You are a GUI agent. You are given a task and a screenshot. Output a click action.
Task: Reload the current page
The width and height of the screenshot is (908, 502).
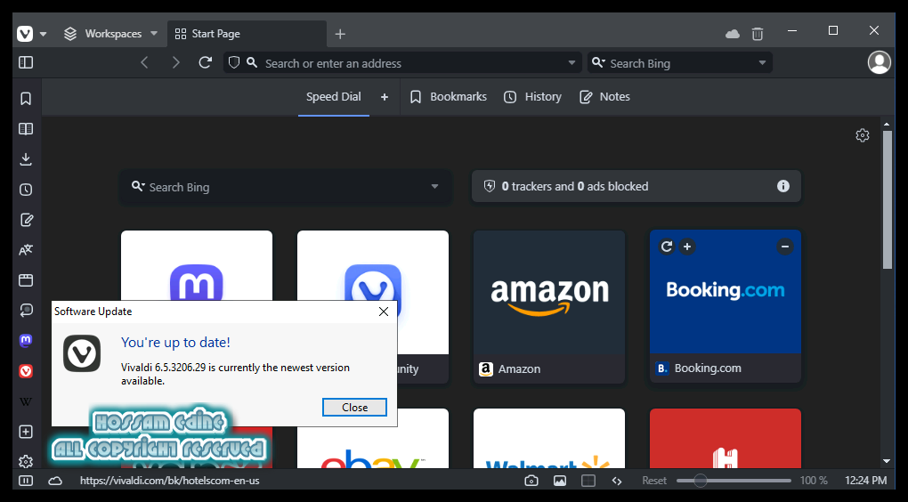(205, 62)
